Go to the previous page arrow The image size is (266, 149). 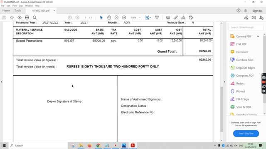click(x=70, y=17)
